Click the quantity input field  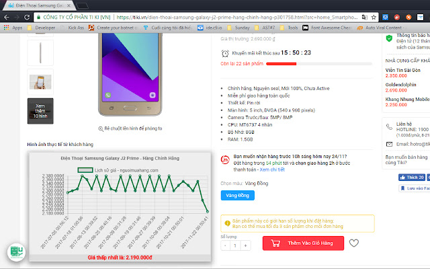tap(235, 245)
